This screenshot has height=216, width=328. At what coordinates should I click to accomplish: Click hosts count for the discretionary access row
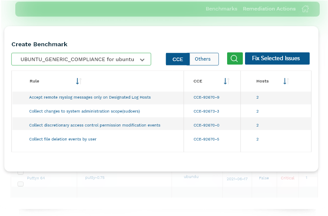[x=258, y=125]
